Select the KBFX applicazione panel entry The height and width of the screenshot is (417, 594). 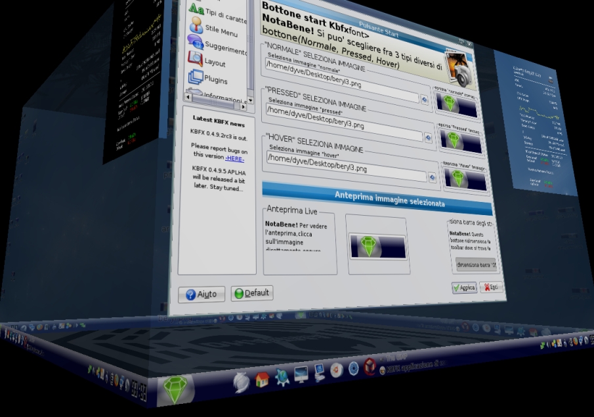coord(413,366)
